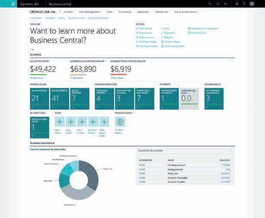Click the plus icon above Sales Return Order
This screenshot has width=265, height=218.
click(x=104, y=122)
